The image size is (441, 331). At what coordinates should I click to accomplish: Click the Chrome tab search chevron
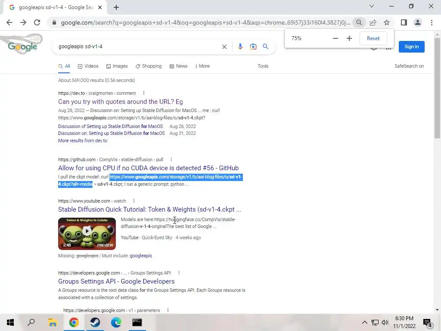(x=372, y=6)
